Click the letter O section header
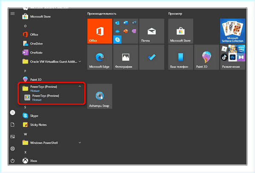The height and width of the screenshot is (173, 255). pyautogui.click(x=25, y=26)
